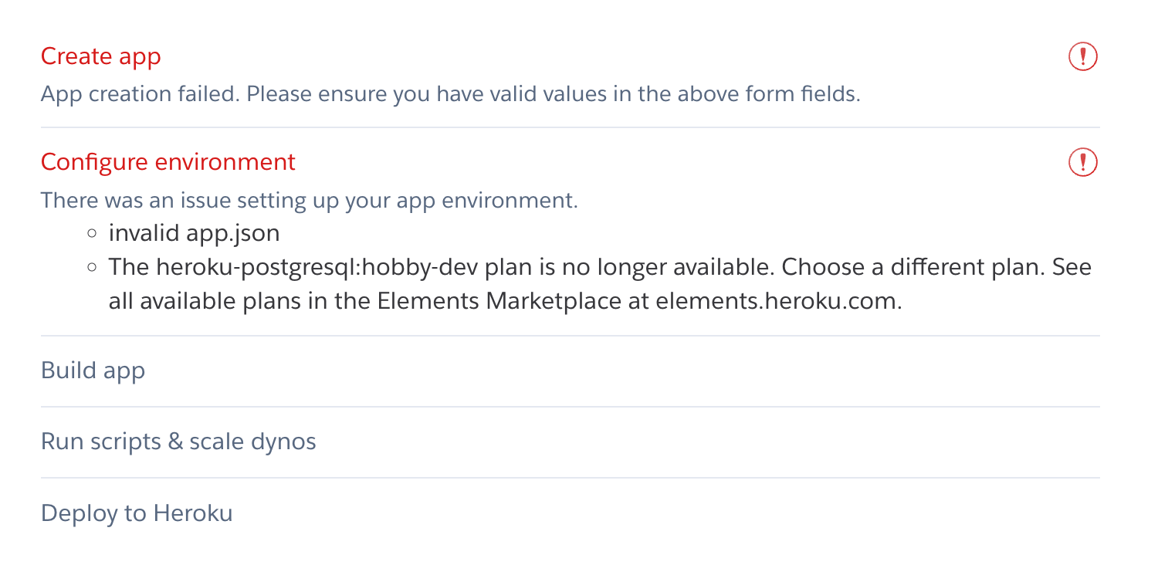Click the Configure environment failure indicator
Screen dimensions: 1158x565
(1082, 162)
